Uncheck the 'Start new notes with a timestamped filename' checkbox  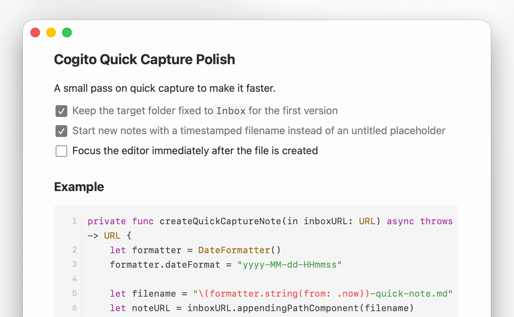tap(61, 131)
